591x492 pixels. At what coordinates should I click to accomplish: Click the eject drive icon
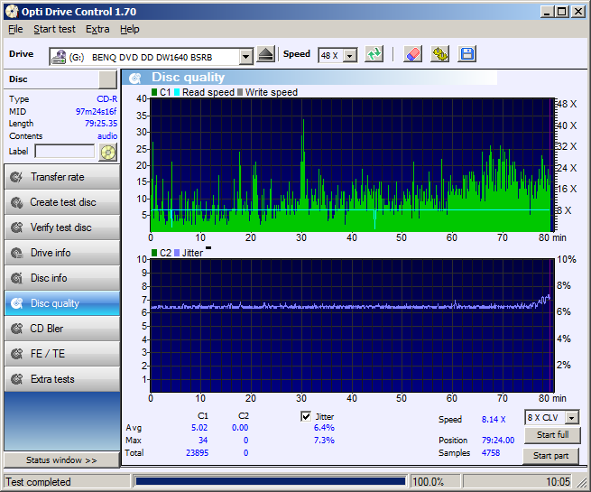point(266,55)
